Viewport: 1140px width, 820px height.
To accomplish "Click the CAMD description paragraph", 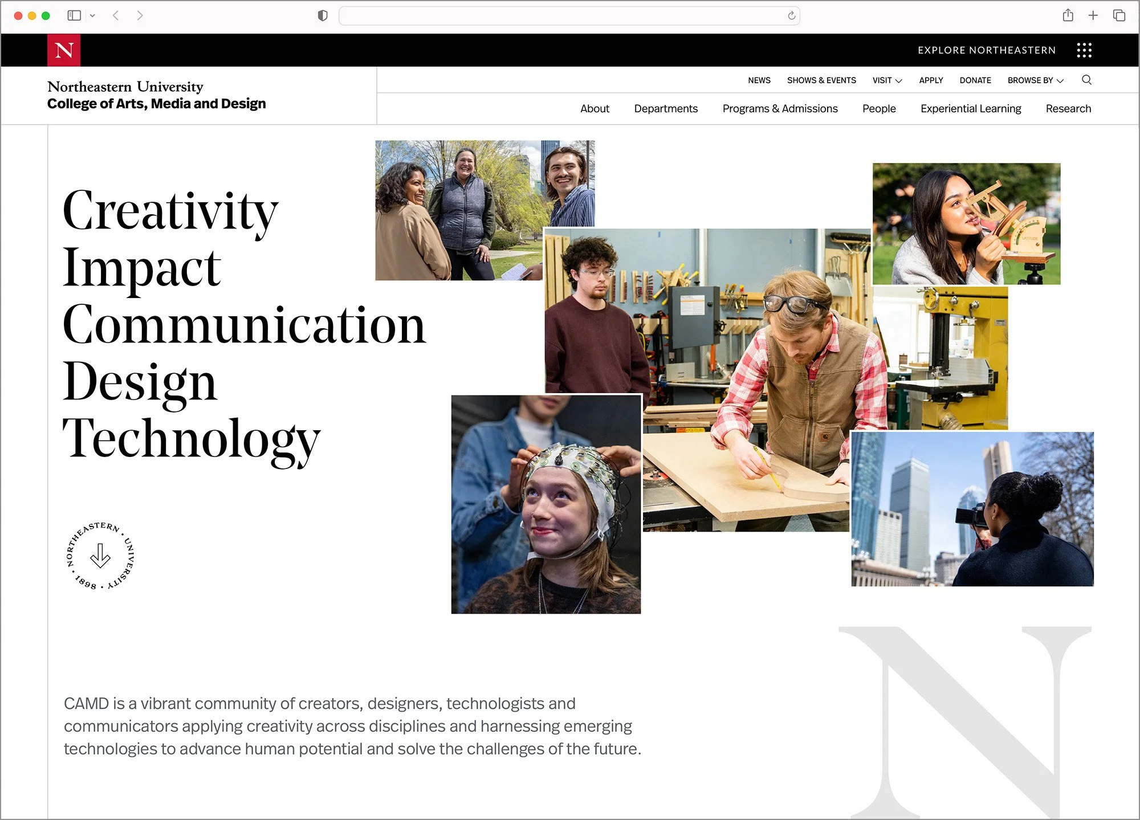I will pyautogui.click(x=352, y=726).
